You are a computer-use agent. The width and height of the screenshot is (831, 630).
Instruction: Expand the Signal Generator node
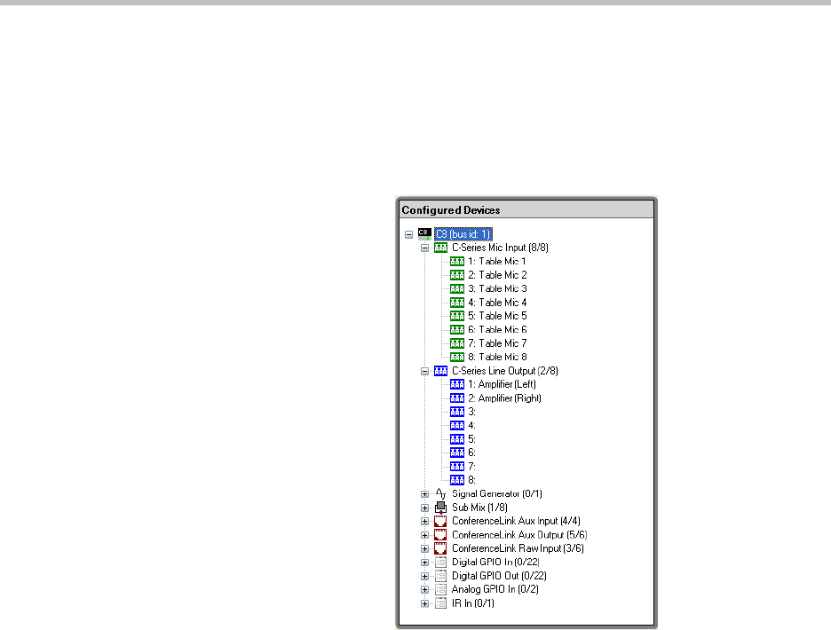pos(424,494)
